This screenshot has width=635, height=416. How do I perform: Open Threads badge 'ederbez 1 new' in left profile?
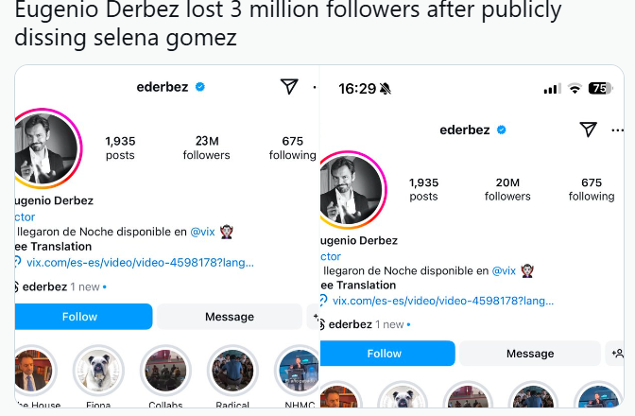pos(60,286)
